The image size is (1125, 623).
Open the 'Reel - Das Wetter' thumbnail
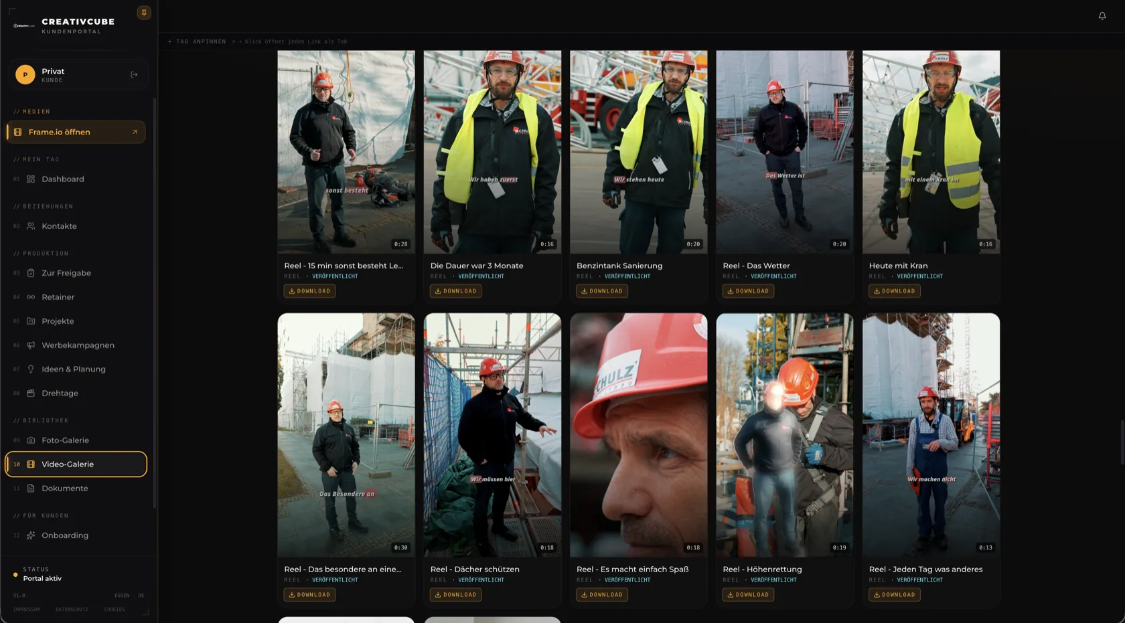coord(785,152)
